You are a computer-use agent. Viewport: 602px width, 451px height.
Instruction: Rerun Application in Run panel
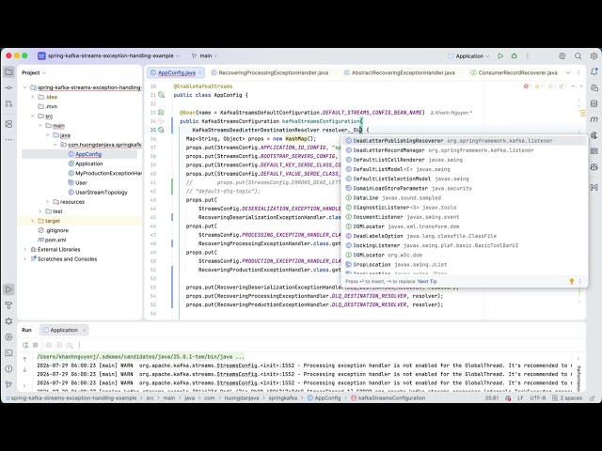(x=25, y=345)
